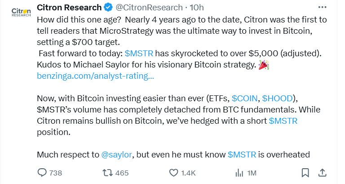345x184 pixels.
Task: Click the reply speech bubble icon
Action: coord(42,173)
